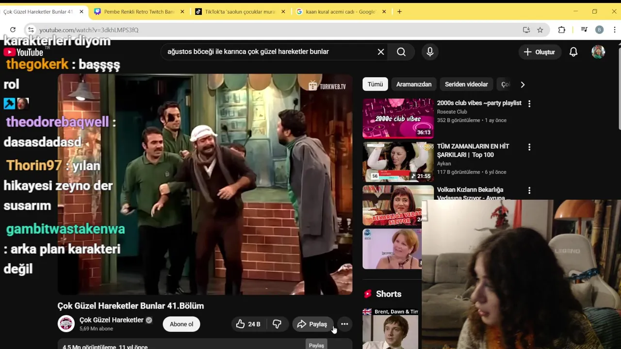
Task: Like the video with the thumbs up 24 B
Action: coord(248,324)
